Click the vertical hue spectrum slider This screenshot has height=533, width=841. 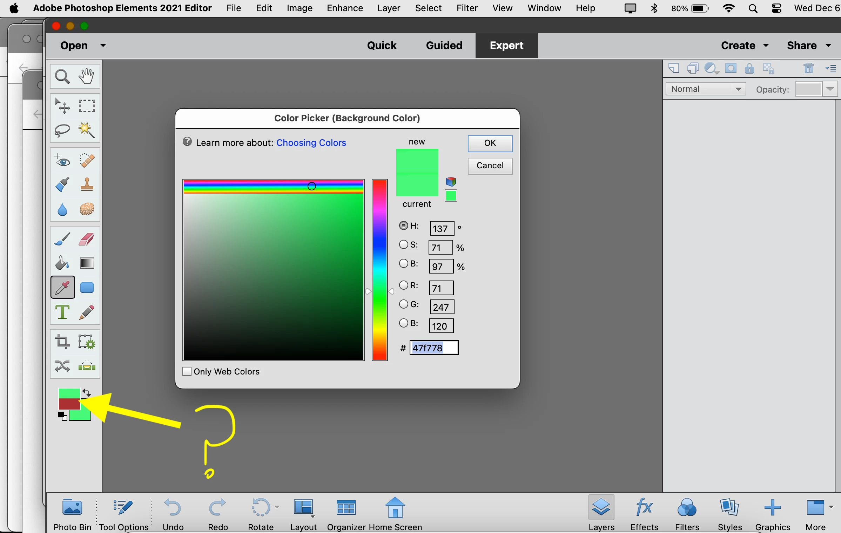click(379, 270)
